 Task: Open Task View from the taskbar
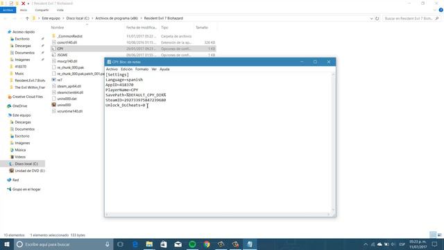click(x=120, y=244)
